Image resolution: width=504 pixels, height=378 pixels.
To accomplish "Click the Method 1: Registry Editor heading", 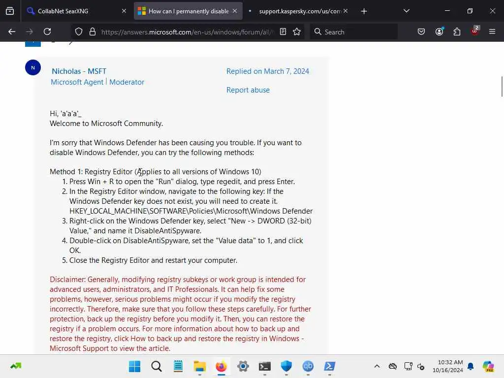I will [x=155, y=172].
